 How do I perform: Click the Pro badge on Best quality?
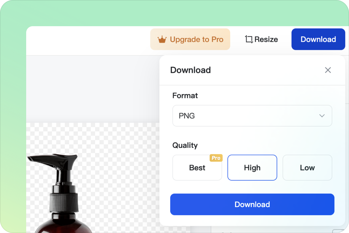coord(216,158)
